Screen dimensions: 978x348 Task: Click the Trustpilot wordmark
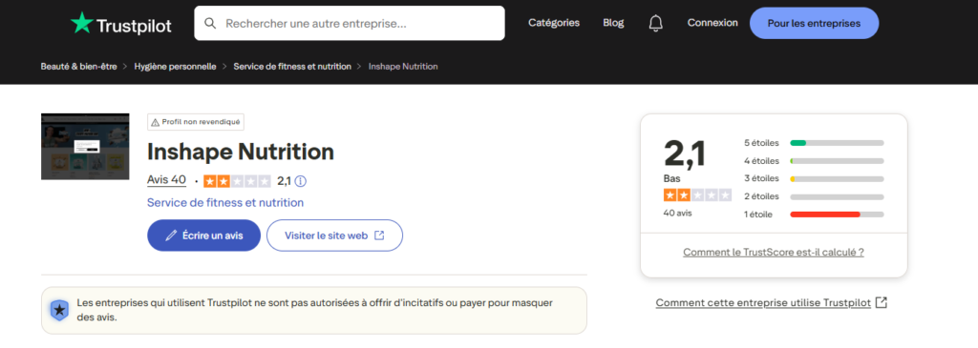point(134,26)
